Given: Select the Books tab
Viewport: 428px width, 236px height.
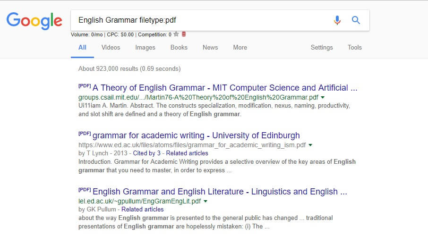Looking at the screenshot, I should click(179, 47).
